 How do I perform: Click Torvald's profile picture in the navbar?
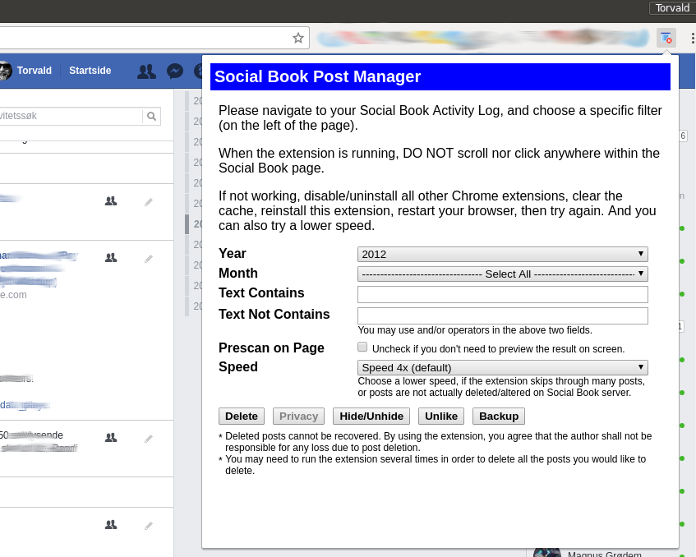[7, 71]
